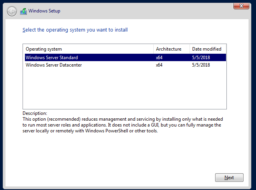Viewport: 256px width, 190px height.
Task: Close the Windows Setup dialog
Action: point(241,6)
